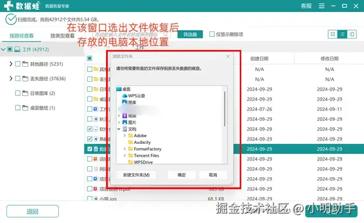Collapse the 工作 (42912) drive node
Screen dimensions: 364x223
coord(3,49)
